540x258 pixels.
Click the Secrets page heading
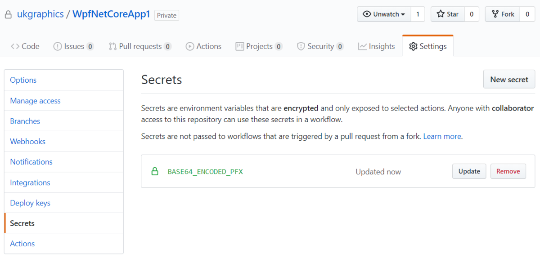coord(162,80)
